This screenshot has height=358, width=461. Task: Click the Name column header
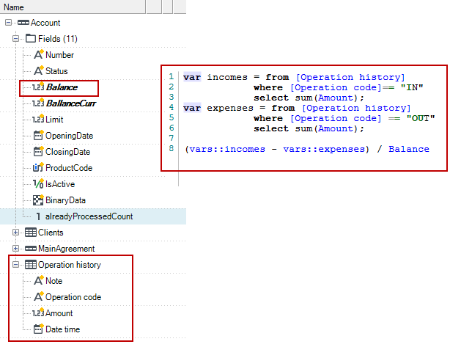(73, 7)
